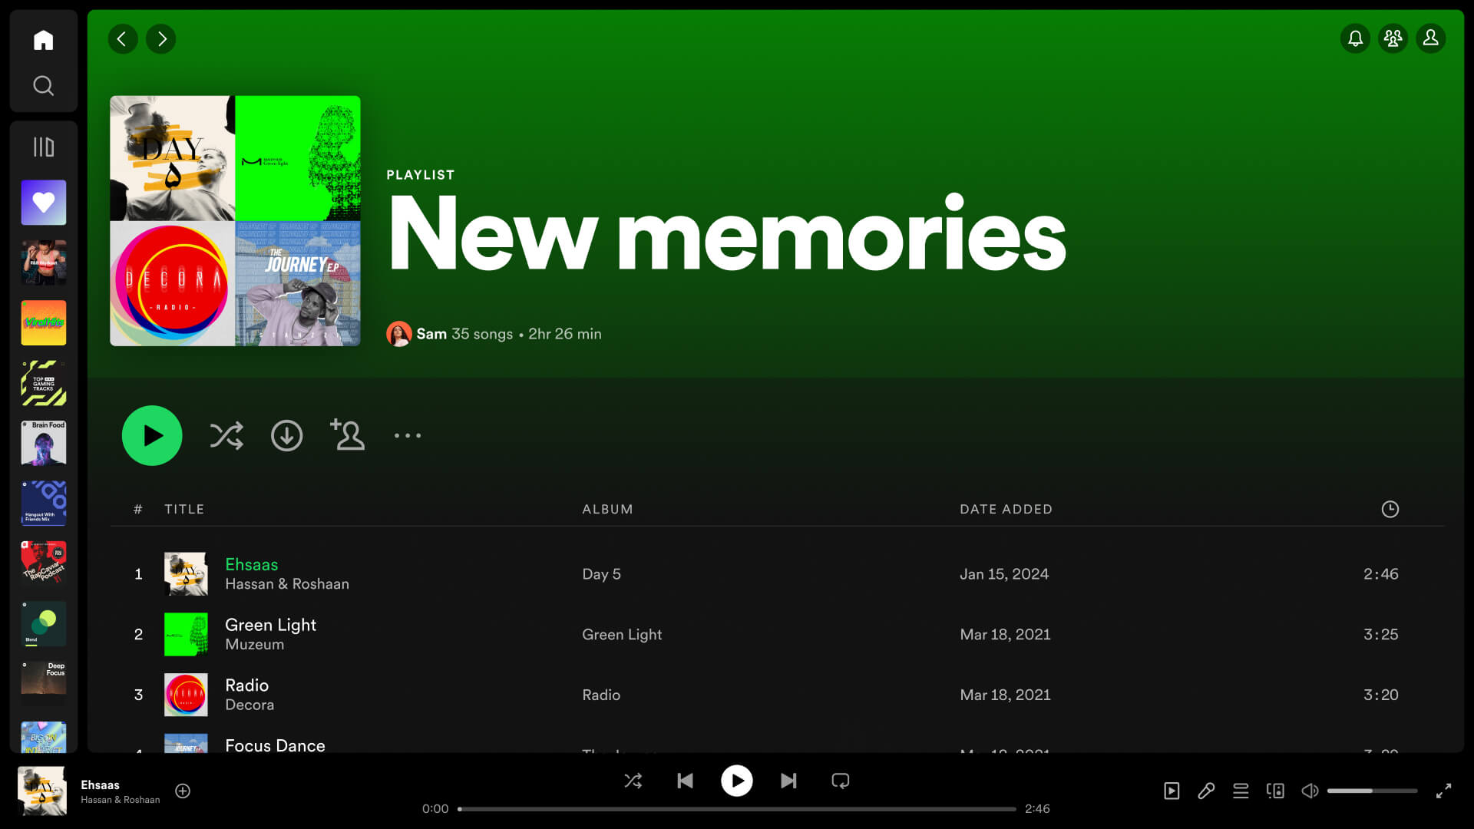Open RapCaviar Podcast sidebar tile
The image size is (1474, 829).
click(x=43, y=563)
